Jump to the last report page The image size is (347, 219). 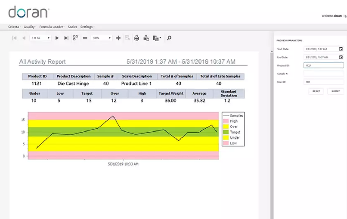pyautogui.click(x=66, y=38)
